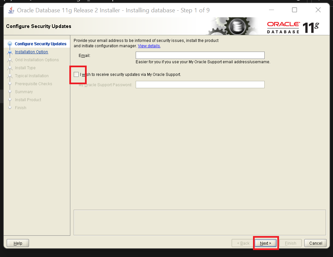Click the Next button
The height and width of the screenshot is (257, 333).
click(265, 243)
